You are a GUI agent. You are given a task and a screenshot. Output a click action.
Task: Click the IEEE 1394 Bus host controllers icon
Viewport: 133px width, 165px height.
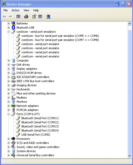[x=13, y=81]
